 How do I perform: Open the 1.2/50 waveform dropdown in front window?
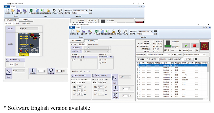click(x=125, y=77)
